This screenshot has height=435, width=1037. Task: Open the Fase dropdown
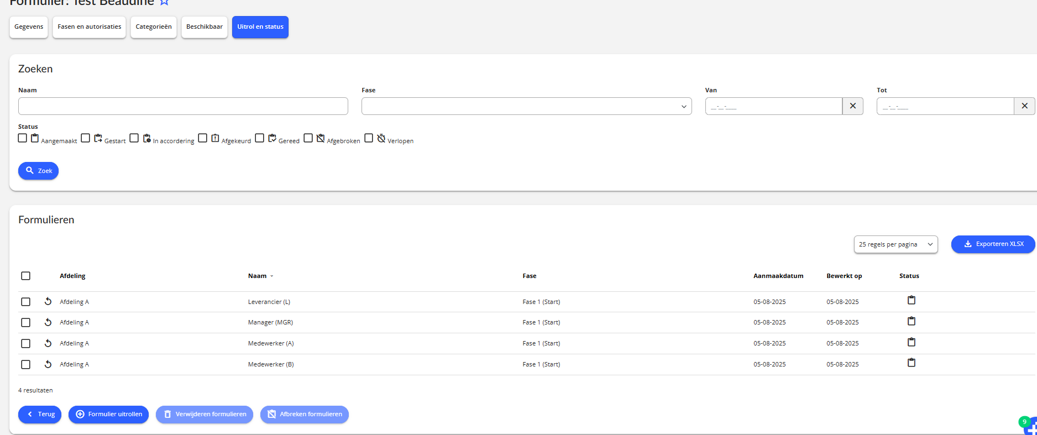tap(526, 106)
